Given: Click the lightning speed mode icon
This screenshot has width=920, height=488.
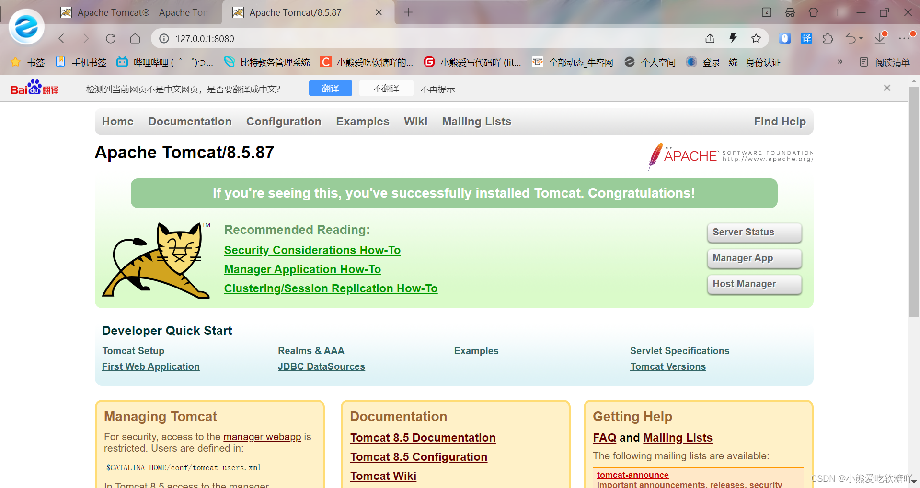Looking at the screenshot, I should [x=733, y=38].
